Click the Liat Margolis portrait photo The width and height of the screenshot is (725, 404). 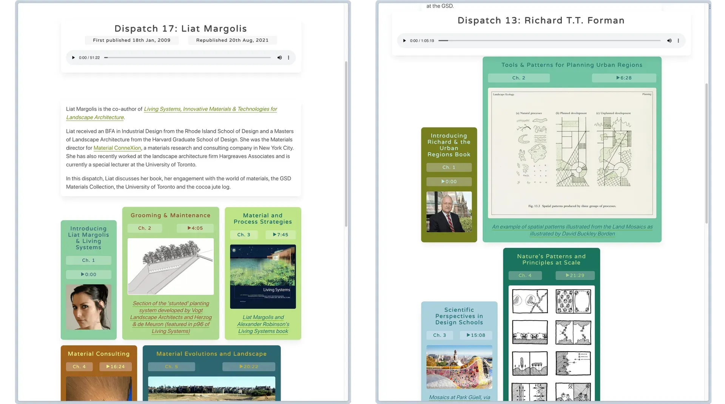click(x=88, y=307)
